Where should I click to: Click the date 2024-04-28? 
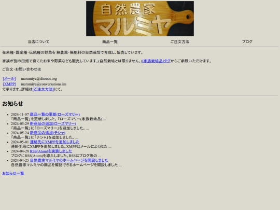point(20,151)
